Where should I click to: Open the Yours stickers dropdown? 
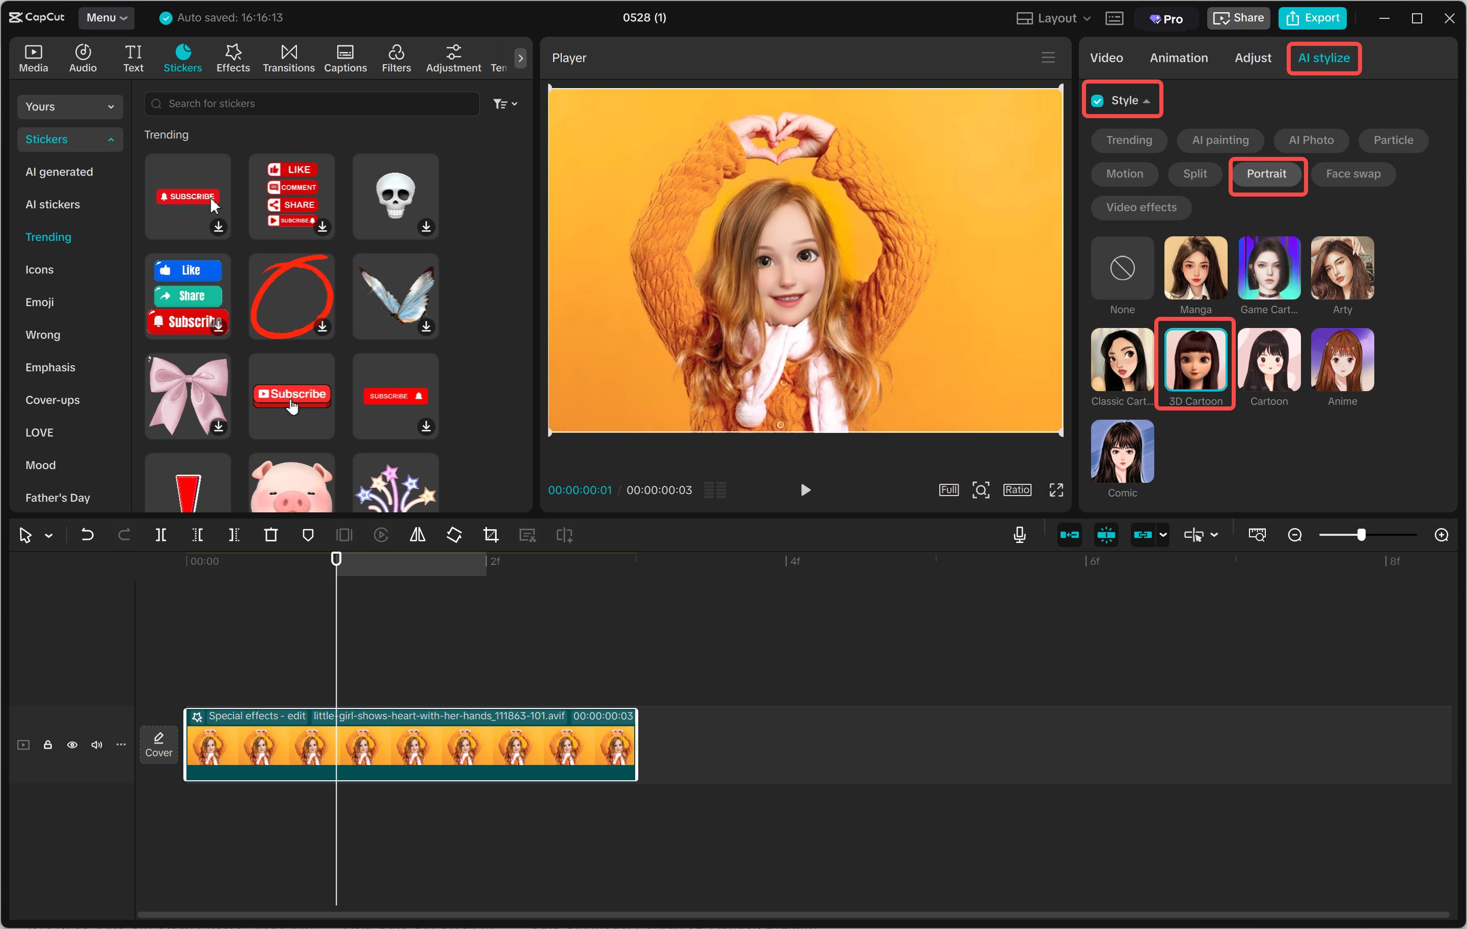[69, 106]
